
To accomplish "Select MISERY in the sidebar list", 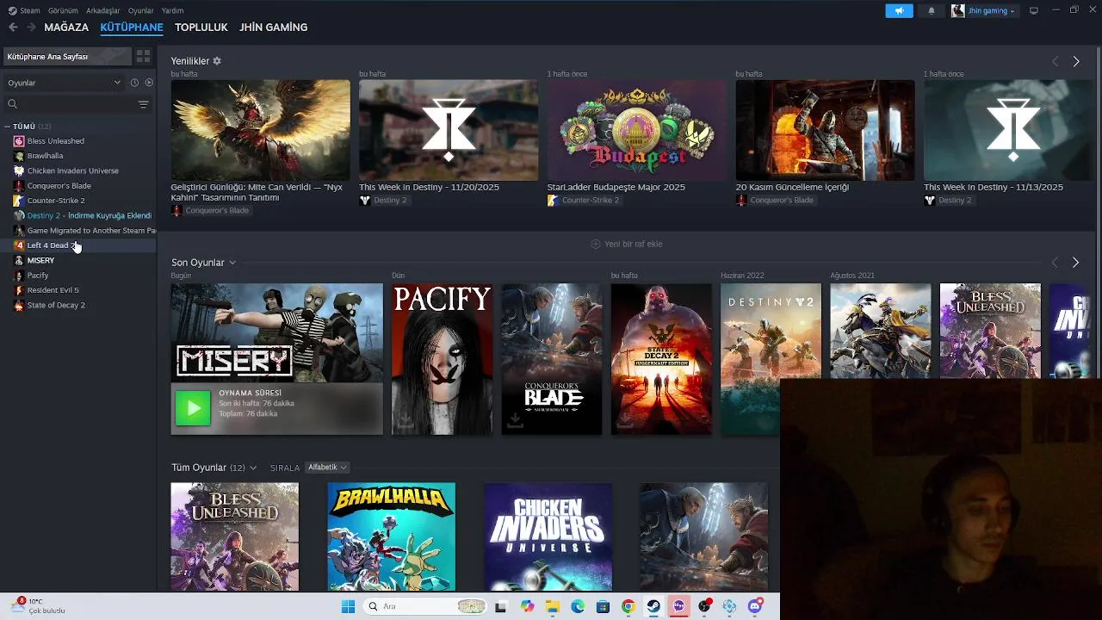I will 40,260.
